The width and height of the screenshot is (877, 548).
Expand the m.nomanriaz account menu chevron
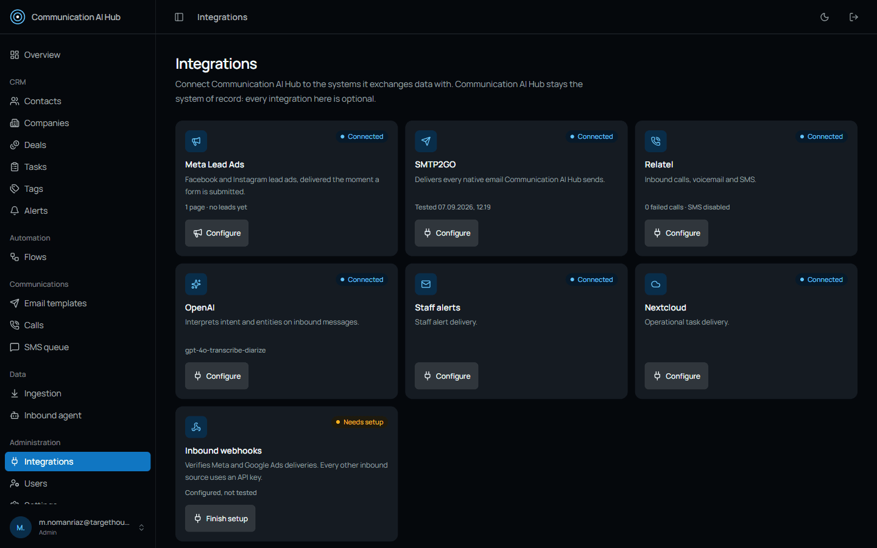pyautogui.click(x=141, y=527)
